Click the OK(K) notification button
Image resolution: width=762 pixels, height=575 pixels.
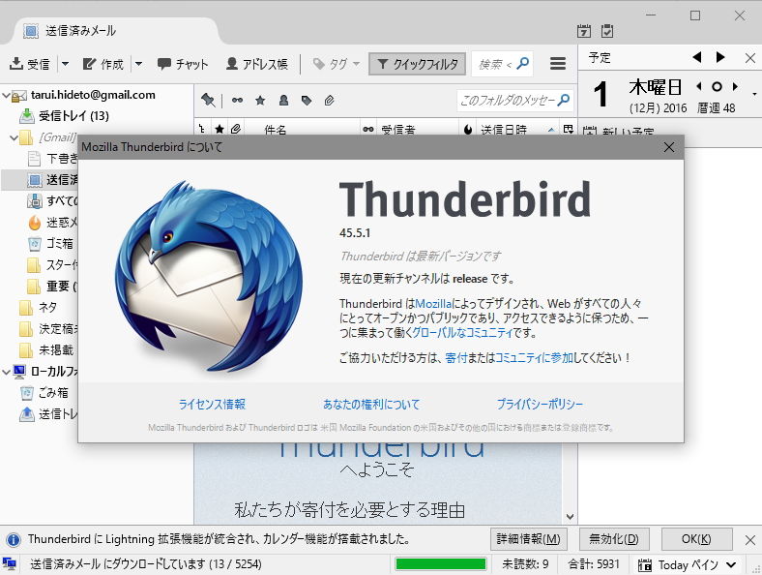696,539
